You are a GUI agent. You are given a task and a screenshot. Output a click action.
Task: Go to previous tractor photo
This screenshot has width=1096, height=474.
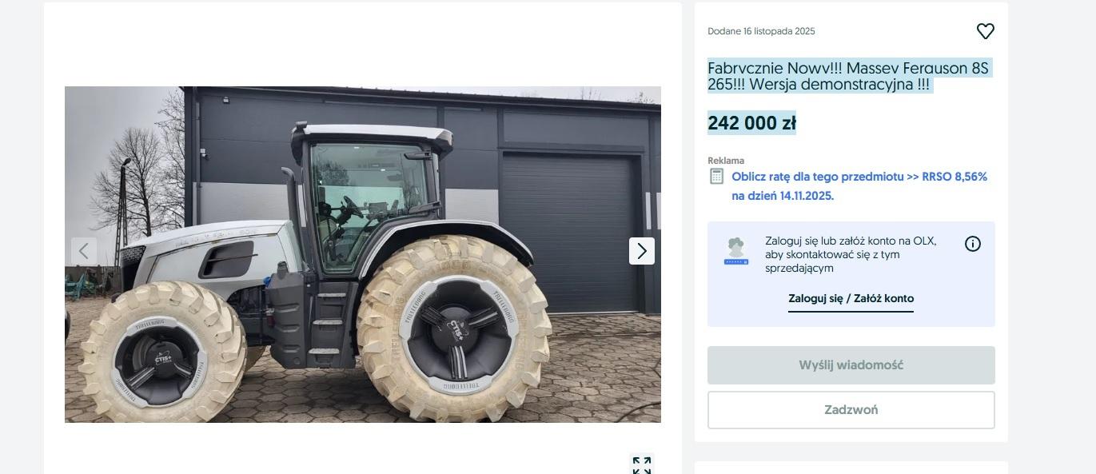[x=84, y=251]
